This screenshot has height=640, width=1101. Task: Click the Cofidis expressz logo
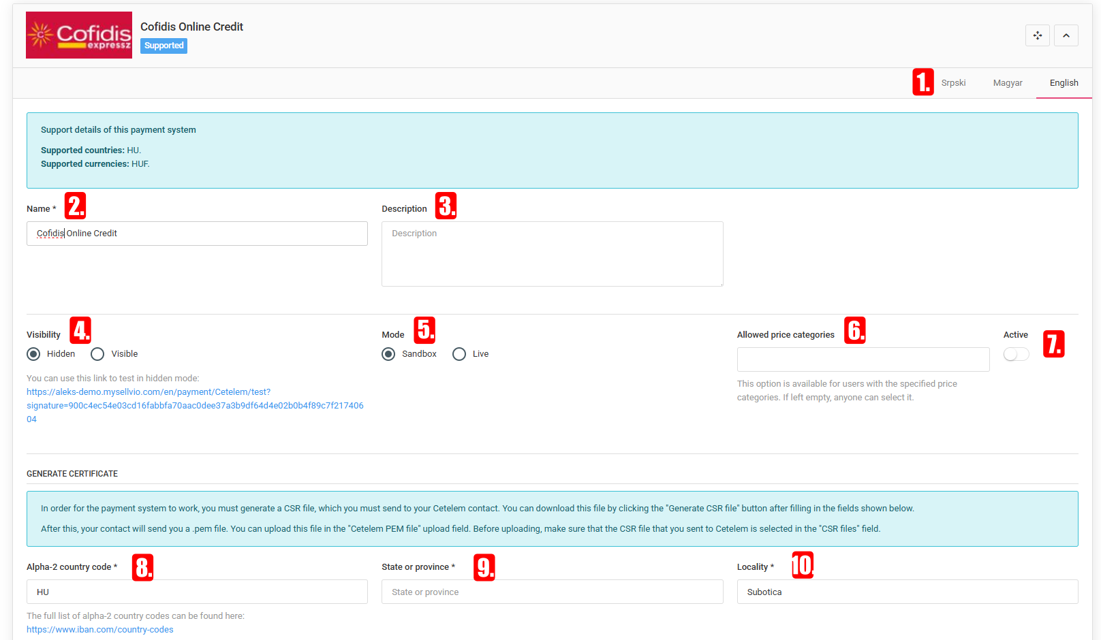79,35
